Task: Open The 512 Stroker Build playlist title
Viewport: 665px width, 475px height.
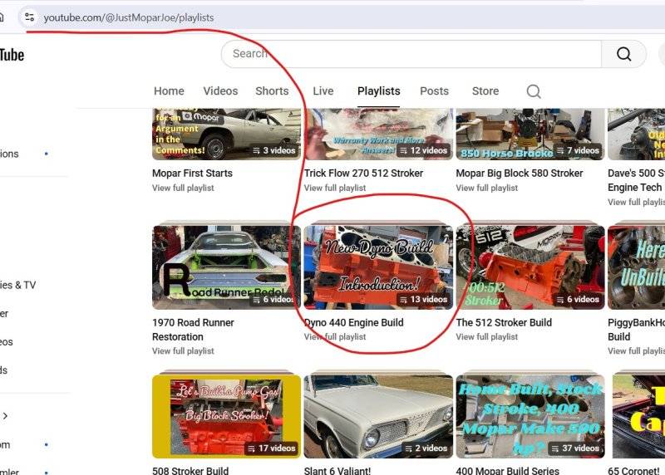Action: click(x=504, y=322)
